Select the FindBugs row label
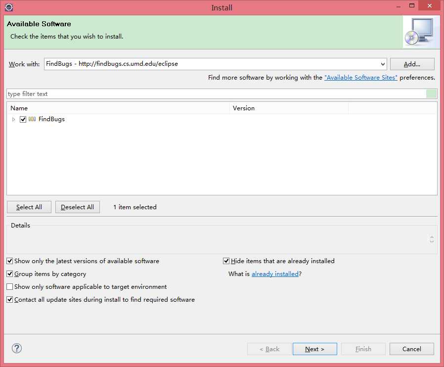The image size is (444, 367). (51, 119)
